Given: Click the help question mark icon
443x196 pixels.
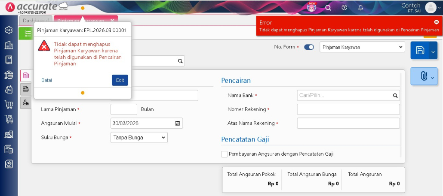Looking at the screenshot, I should pos(344,8).
